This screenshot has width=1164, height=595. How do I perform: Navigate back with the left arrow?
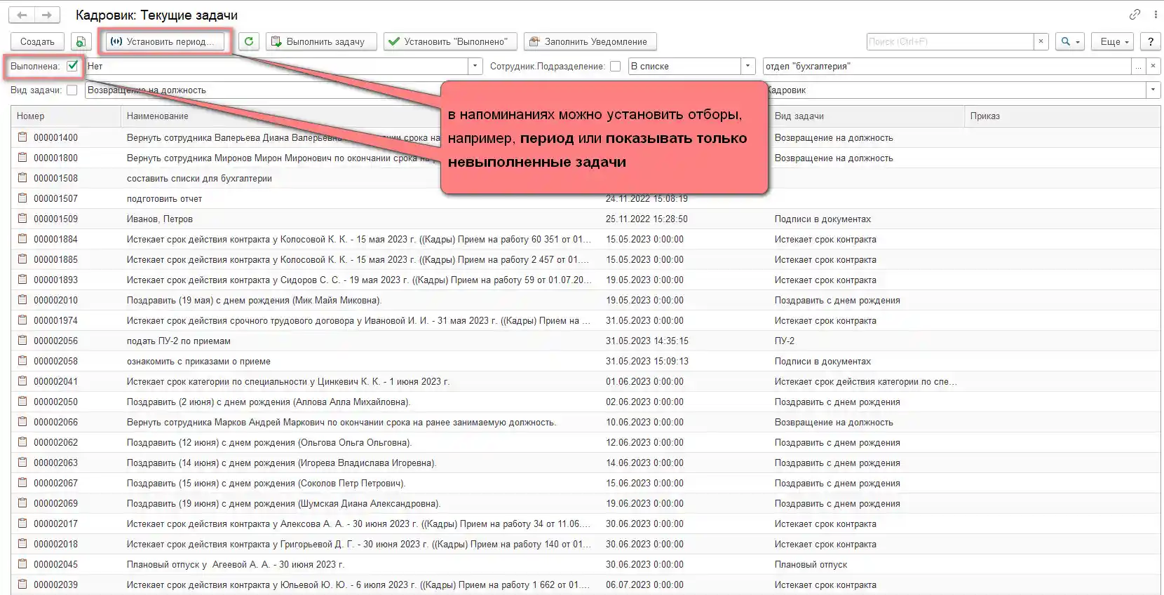coord(22,15)
